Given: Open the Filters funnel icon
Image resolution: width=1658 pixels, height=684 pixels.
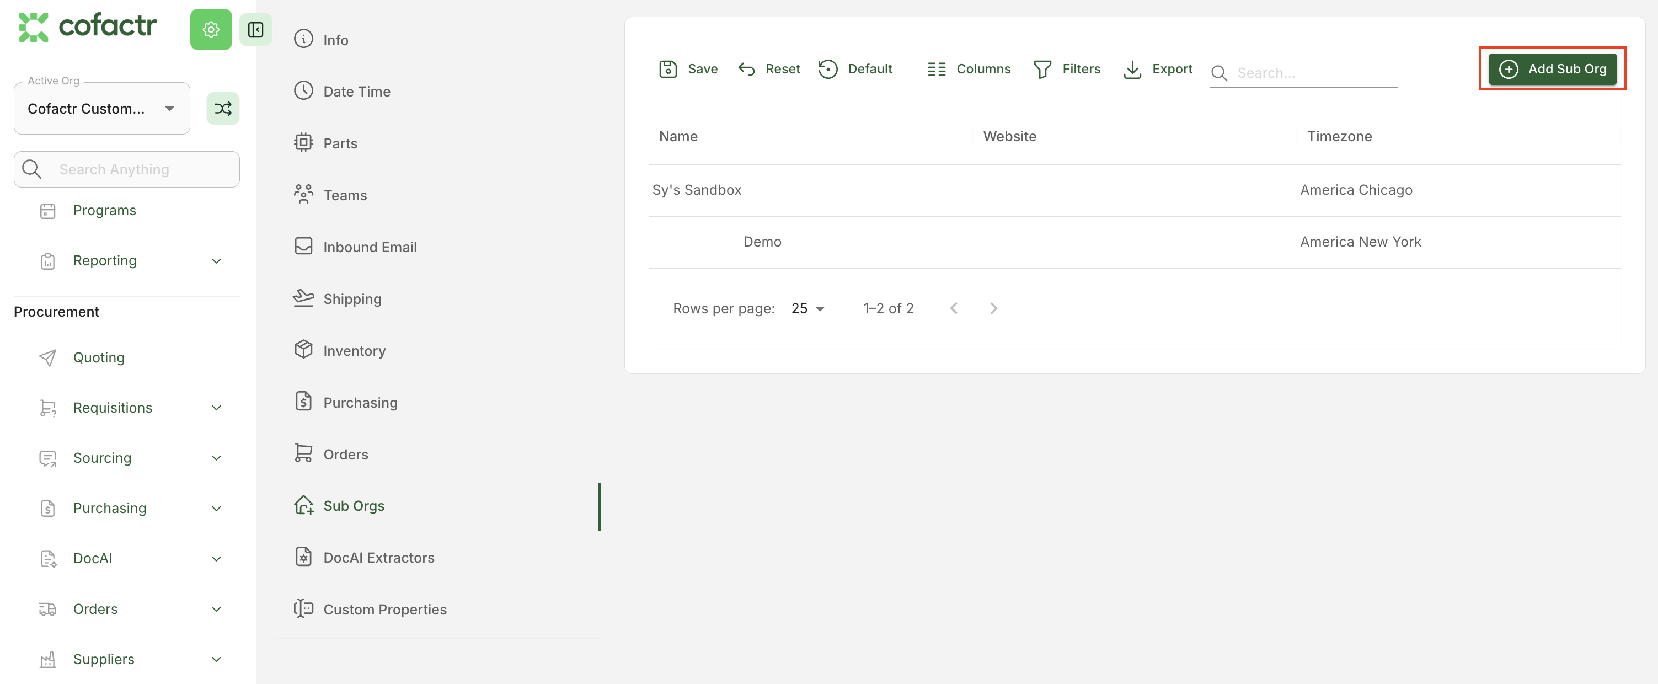Looking at the screenshot, I should click(1042, 69).
